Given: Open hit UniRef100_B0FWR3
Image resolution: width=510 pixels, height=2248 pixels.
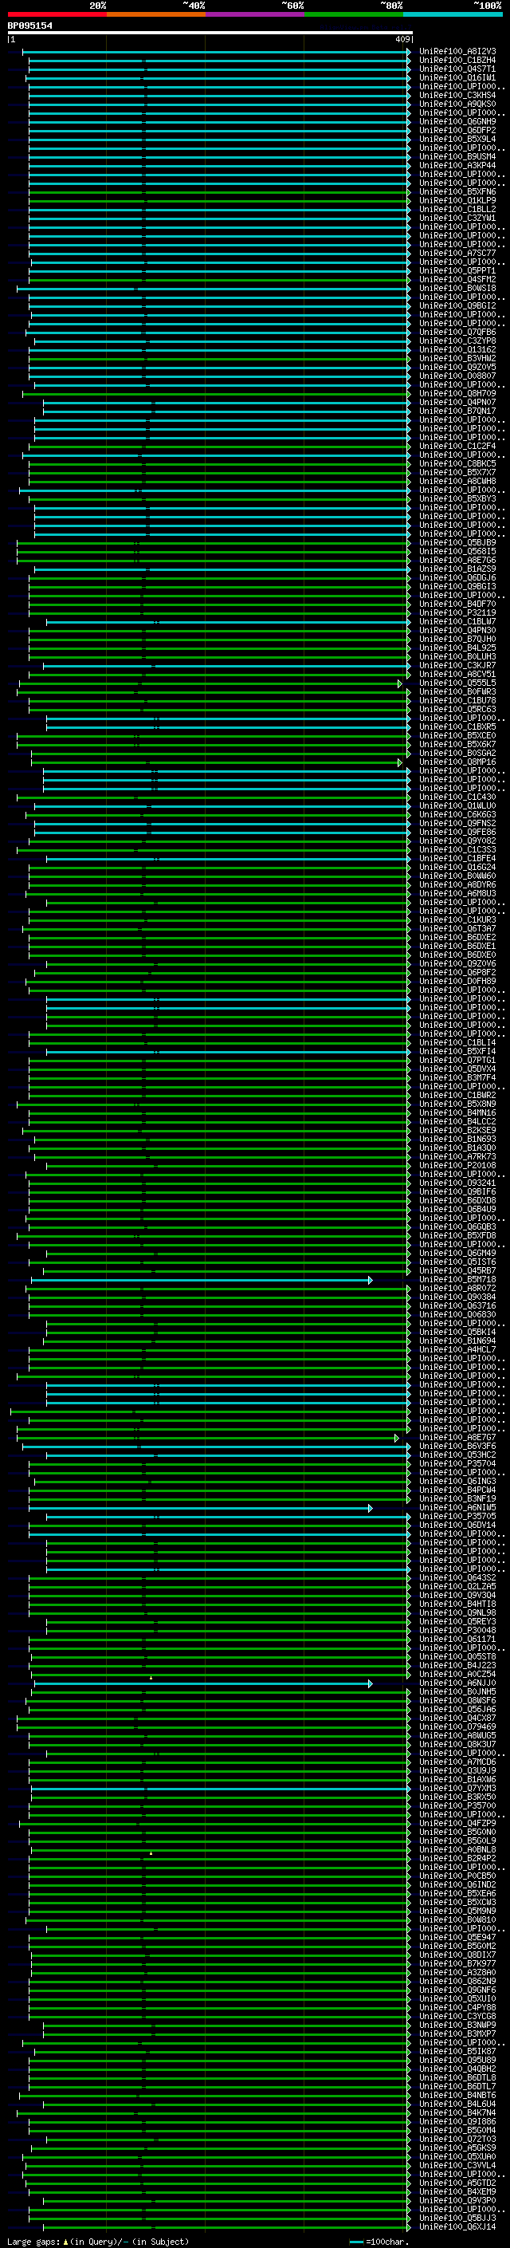Looking at the screenshot, I should (x=457, y=692).
